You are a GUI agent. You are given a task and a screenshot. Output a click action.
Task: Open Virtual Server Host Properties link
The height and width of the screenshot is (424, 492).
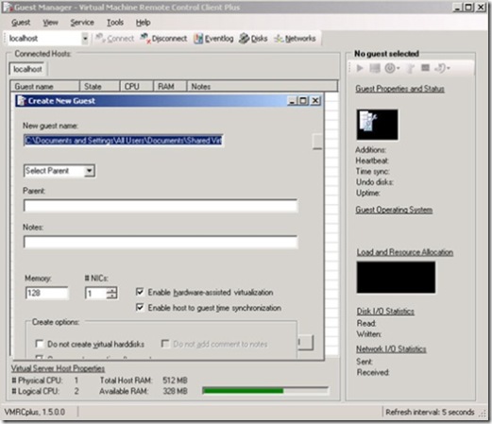(x=58, y=368)
